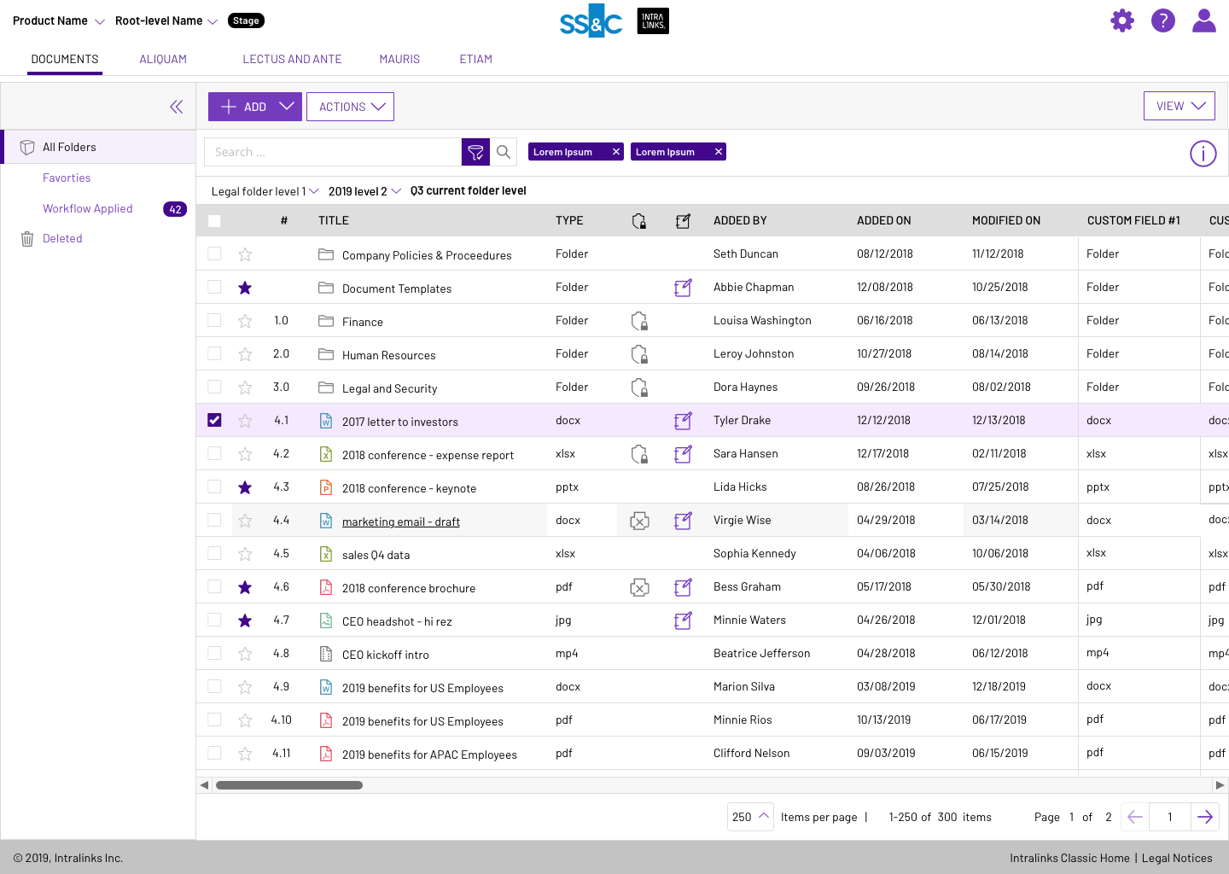The width and height of the screenshot is (1229, 874).
Task: Click the page number input field
Action: coord(1170,817)
